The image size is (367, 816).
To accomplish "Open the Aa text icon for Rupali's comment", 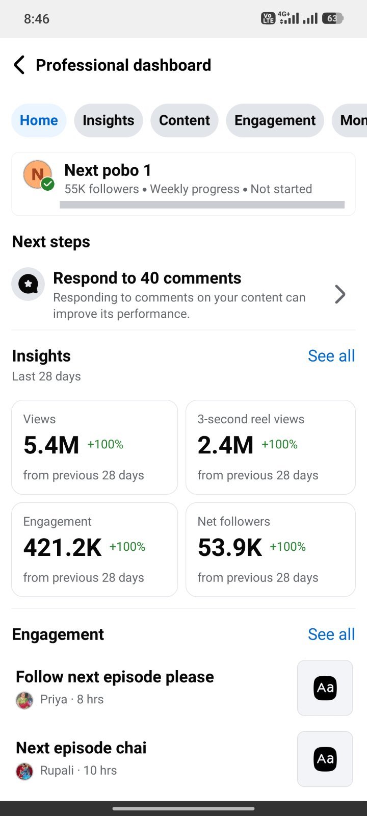I will [325, 759].
